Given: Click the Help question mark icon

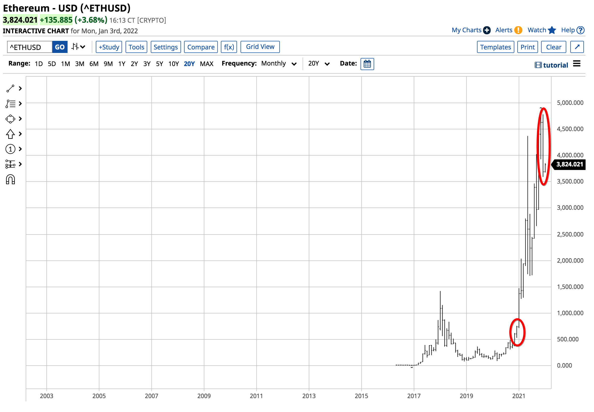Looking at the screenshot, I should click(x=581, y=30).
